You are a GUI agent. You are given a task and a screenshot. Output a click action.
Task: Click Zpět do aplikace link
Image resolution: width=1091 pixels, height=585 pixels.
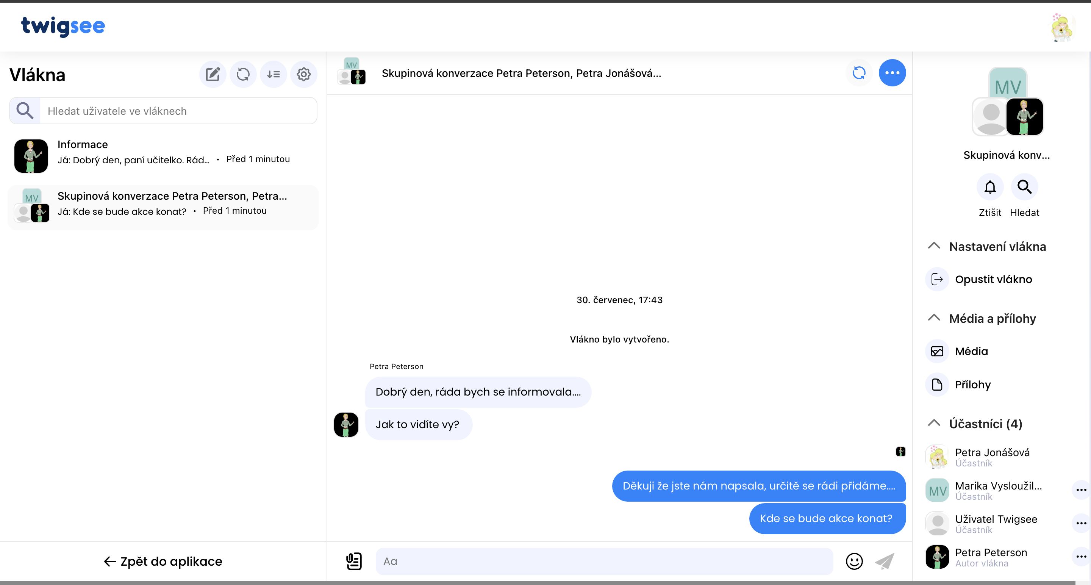point(163,560)
